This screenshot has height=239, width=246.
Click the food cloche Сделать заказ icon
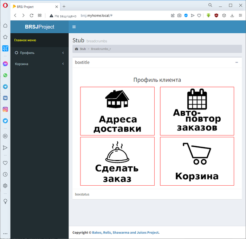(x=117, y=152)
